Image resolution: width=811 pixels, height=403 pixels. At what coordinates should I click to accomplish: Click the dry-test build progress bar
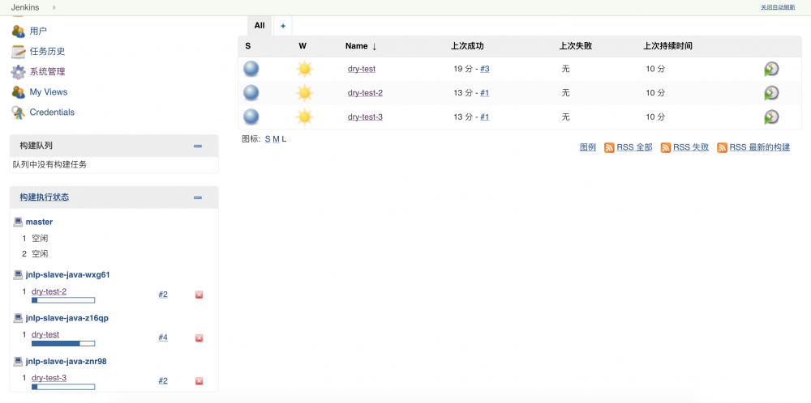[63, 343]
